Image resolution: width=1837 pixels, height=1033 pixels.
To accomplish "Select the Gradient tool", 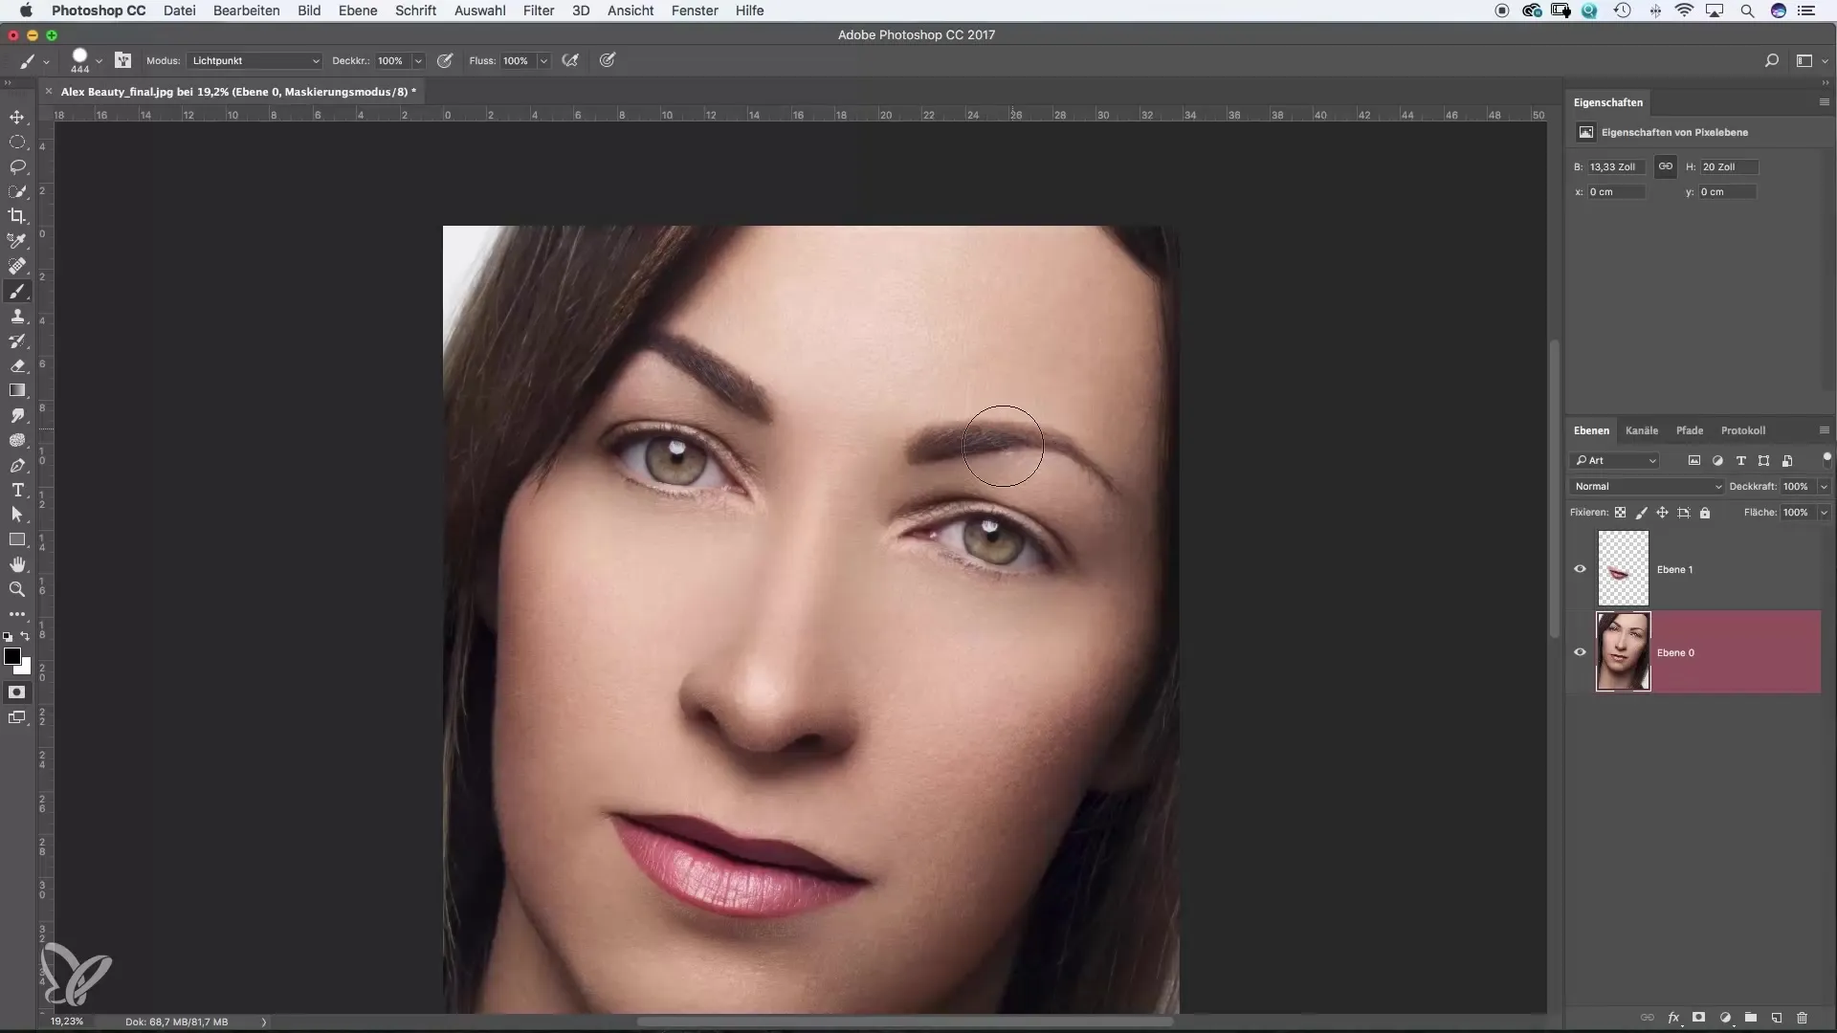I will coord(17,391).
